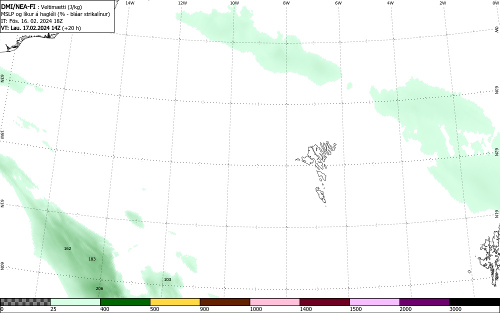Click the legend scale value 3000
This screenshot has height=313, width=500.
(455, 309)
